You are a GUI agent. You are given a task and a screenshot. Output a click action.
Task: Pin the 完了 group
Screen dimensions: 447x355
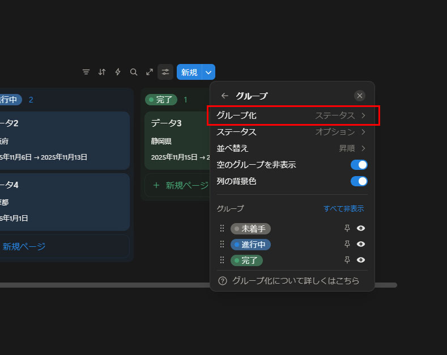click(x=347, y=260)
